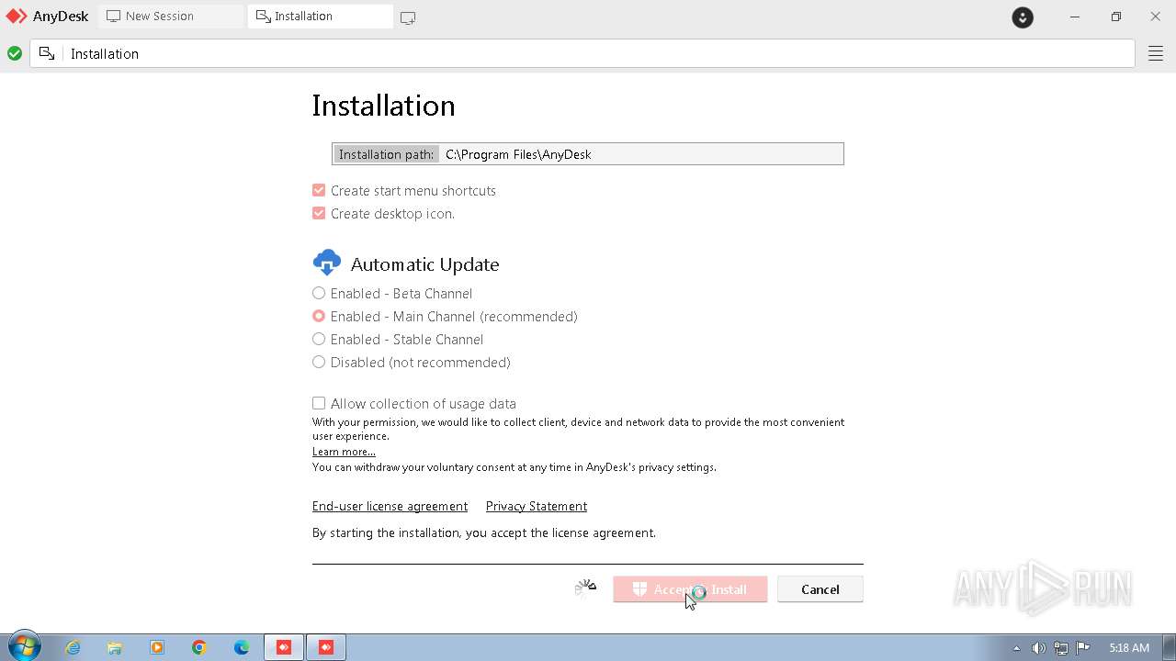Select Disabled (not recommended) option
This screenshot has height=661, width=1176.
(x=319, y=362)
